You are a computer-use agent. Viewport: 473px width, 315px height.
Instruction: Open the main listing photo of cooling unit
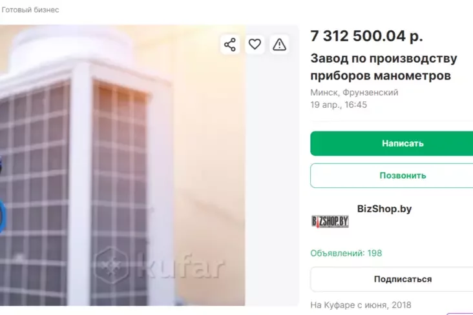(122, 165)
